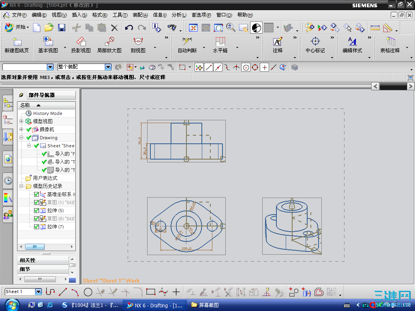
Task: Select the rectangle sketch tool in bottom toolbar
Action: pyautogui.click(x=150, y=292)
